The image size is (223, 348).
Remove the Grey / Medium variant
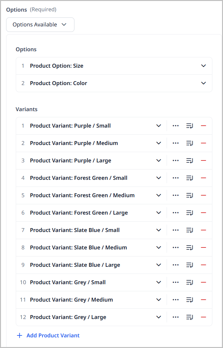point(203,300)
